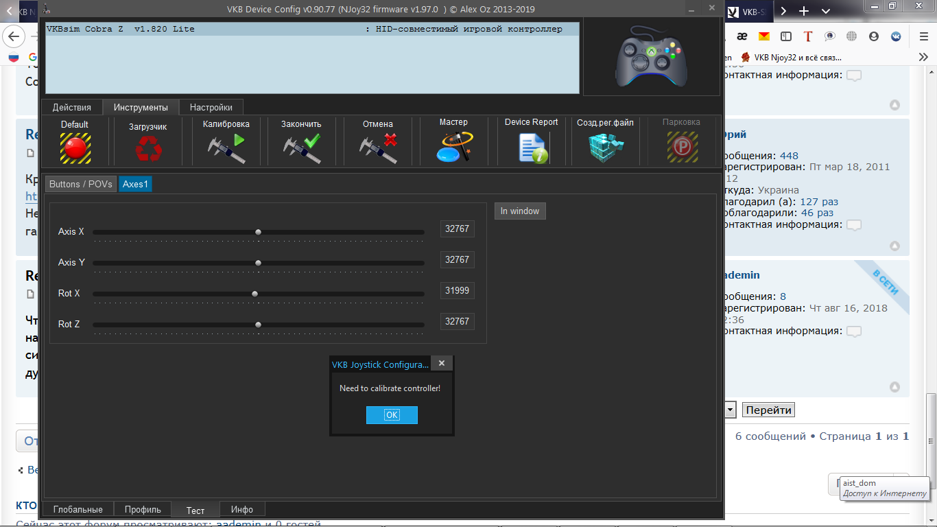Finish calibration with the Закончить icon

(302, 148)
